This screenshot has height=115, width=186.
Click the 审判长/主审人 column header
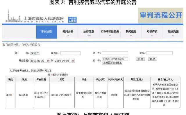coord(115,79)
